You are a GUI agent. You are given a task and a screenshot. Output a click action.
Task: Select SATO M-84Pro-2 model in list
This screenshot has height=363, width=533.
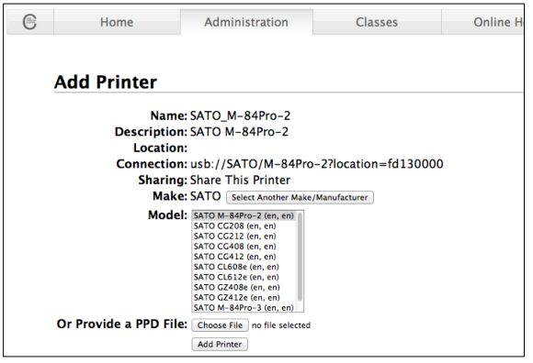[x=244, y=216]
